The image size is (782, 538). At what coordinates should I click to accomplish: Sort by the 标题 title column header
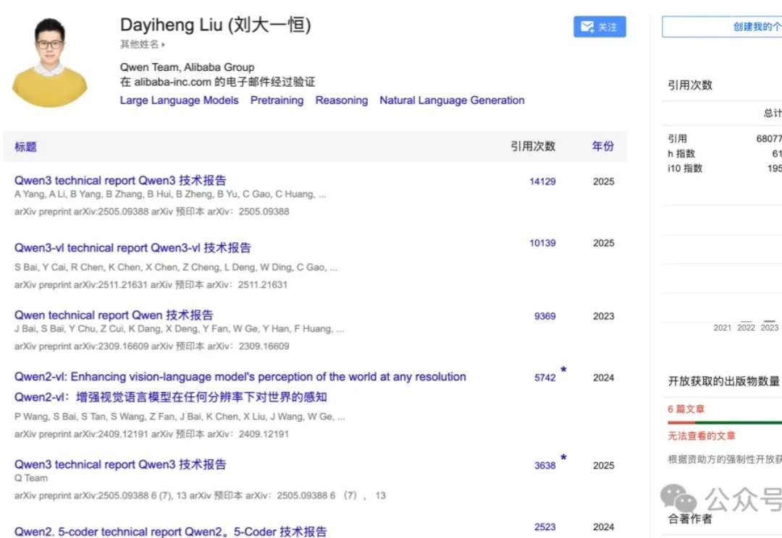coord(25,147)
